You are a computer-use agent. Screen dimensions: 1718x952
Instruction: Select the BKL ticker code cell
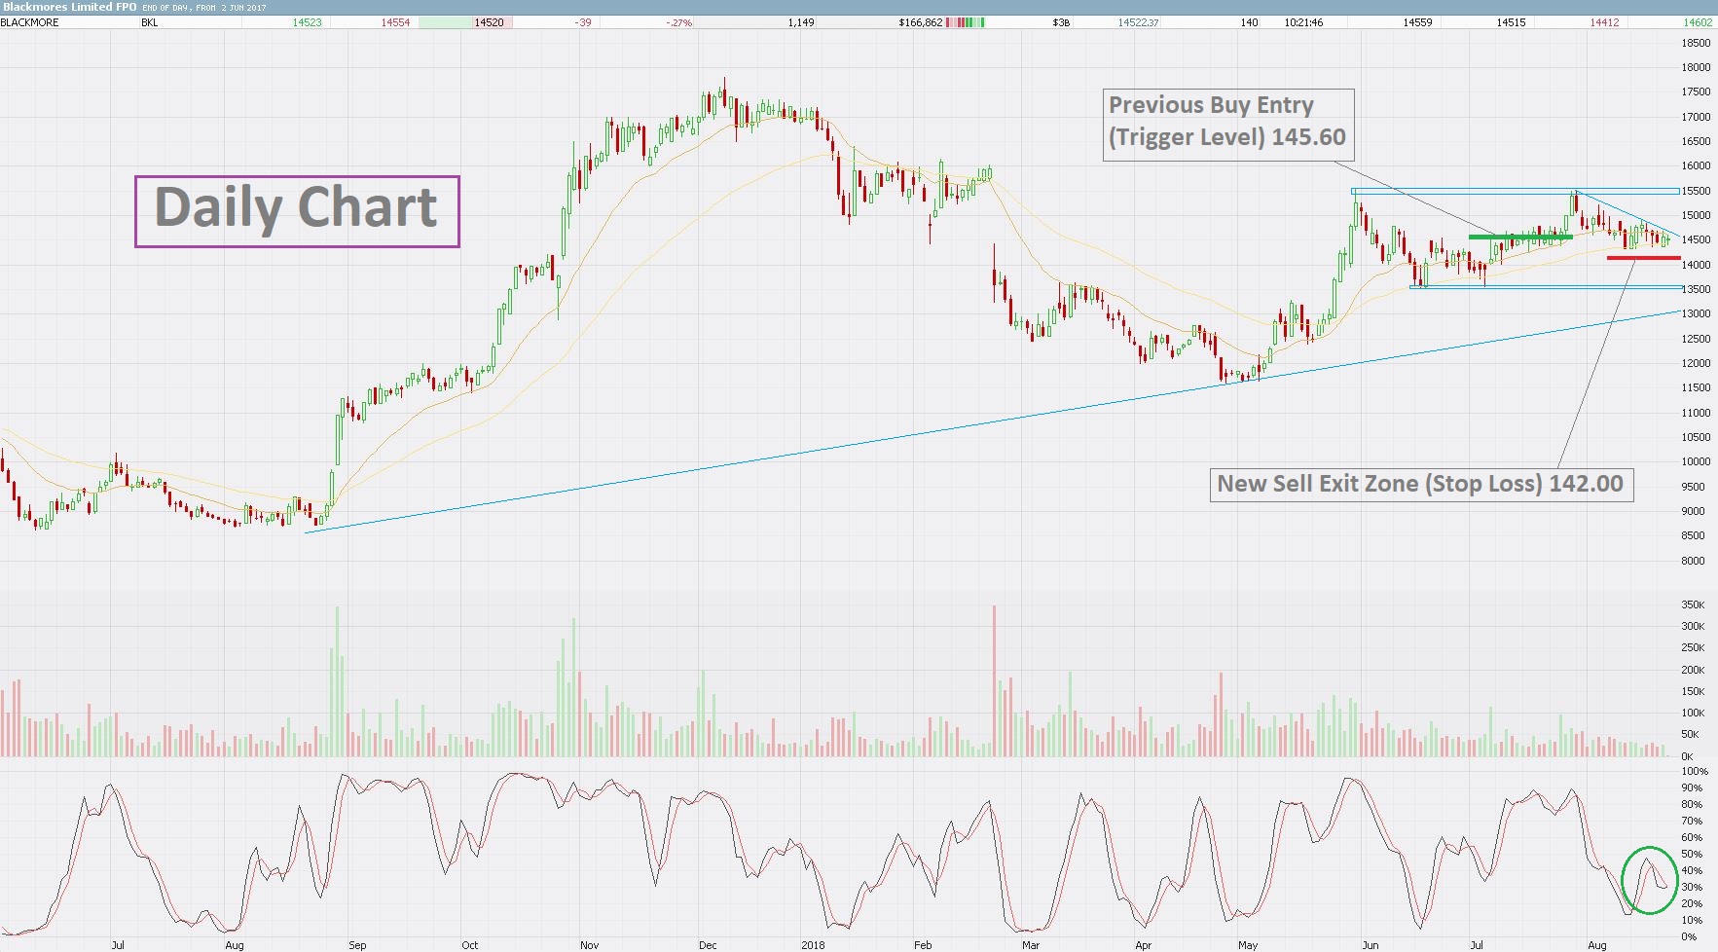[149, 22]
